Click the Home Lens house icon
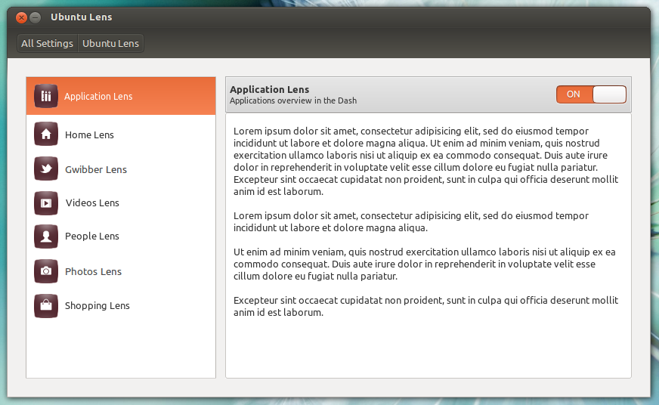Image resolution: width=659 pixels, height=405 pixels. tap(46, 134)
